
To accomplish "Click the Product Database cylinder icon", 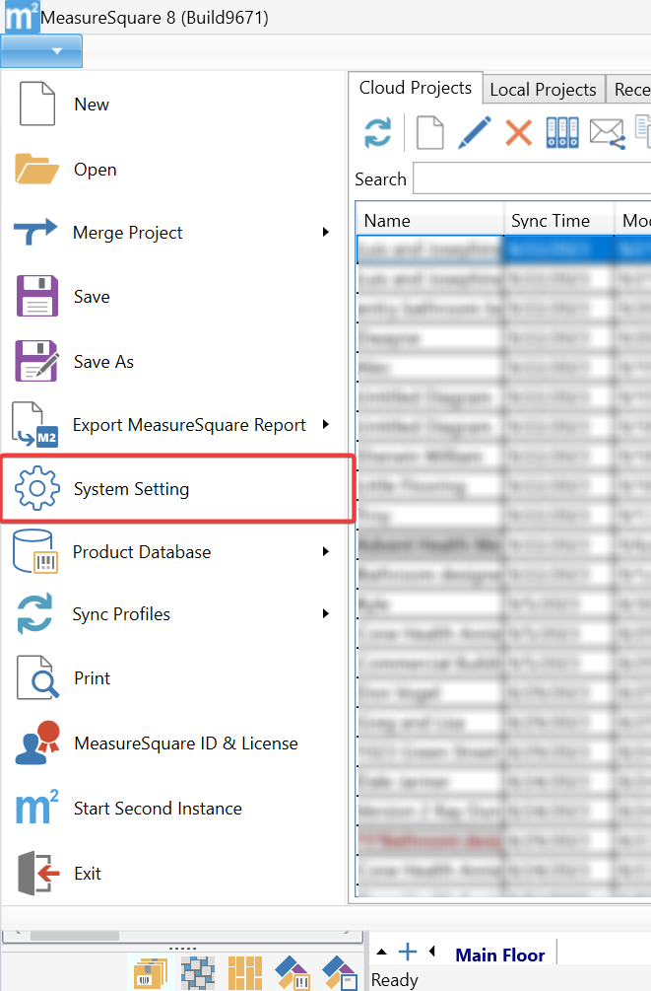I will coord(35,552).
